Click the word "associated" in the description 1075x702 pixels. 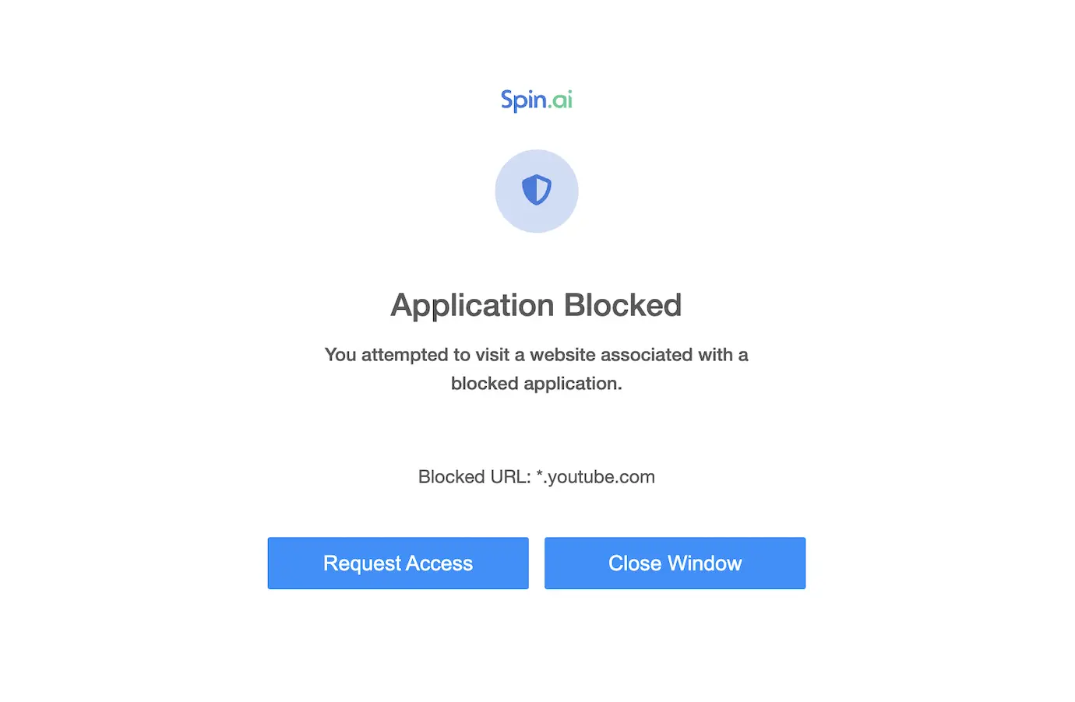click(x=646, y=355)
